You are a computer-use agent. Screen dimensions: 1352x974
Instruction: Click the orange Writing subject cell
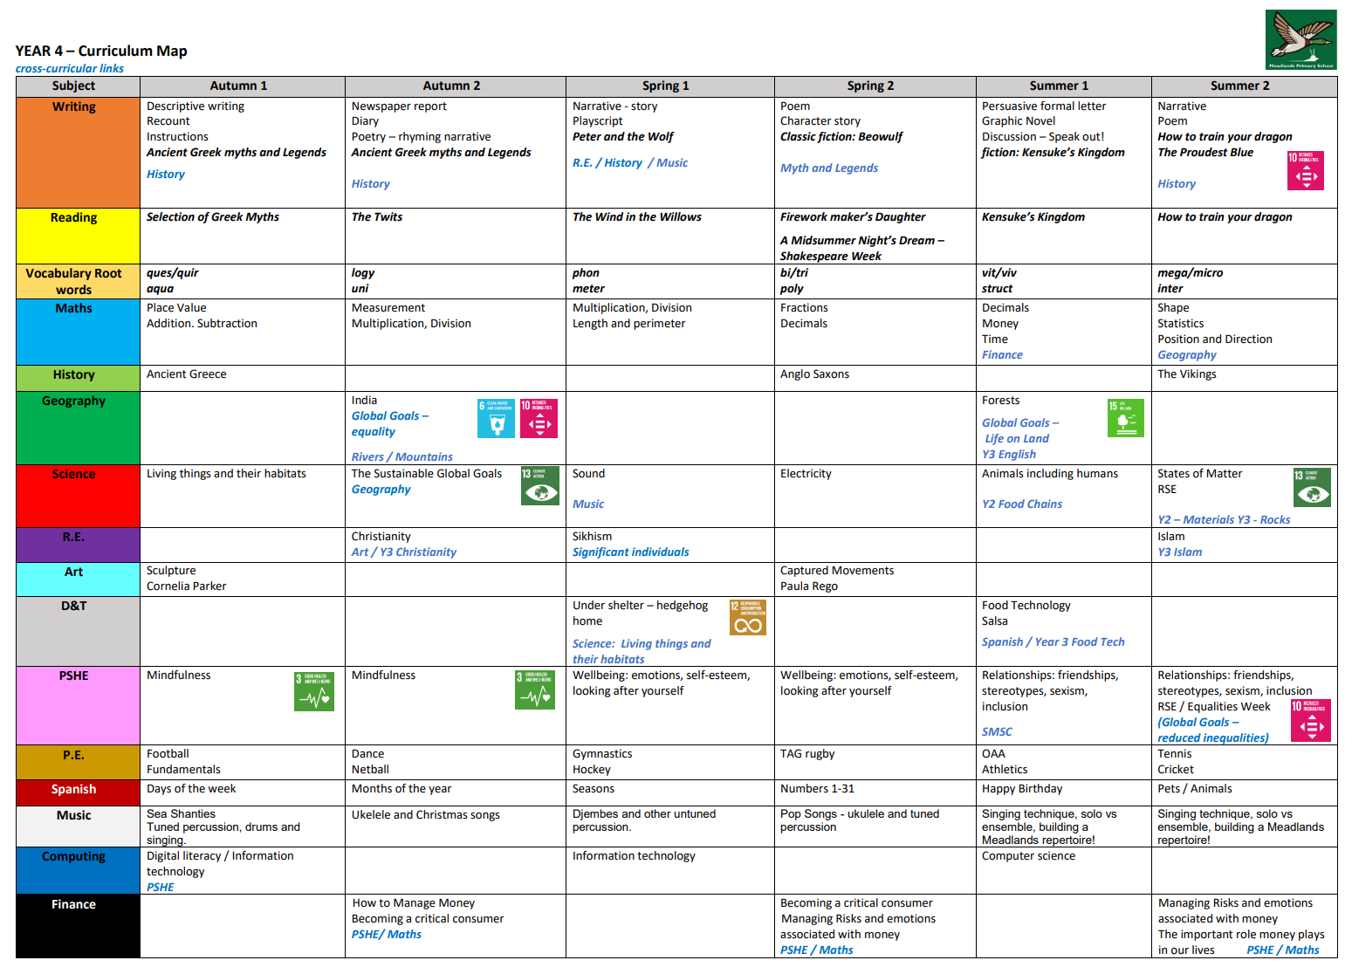pyautogui.click(x=74, y=152)
